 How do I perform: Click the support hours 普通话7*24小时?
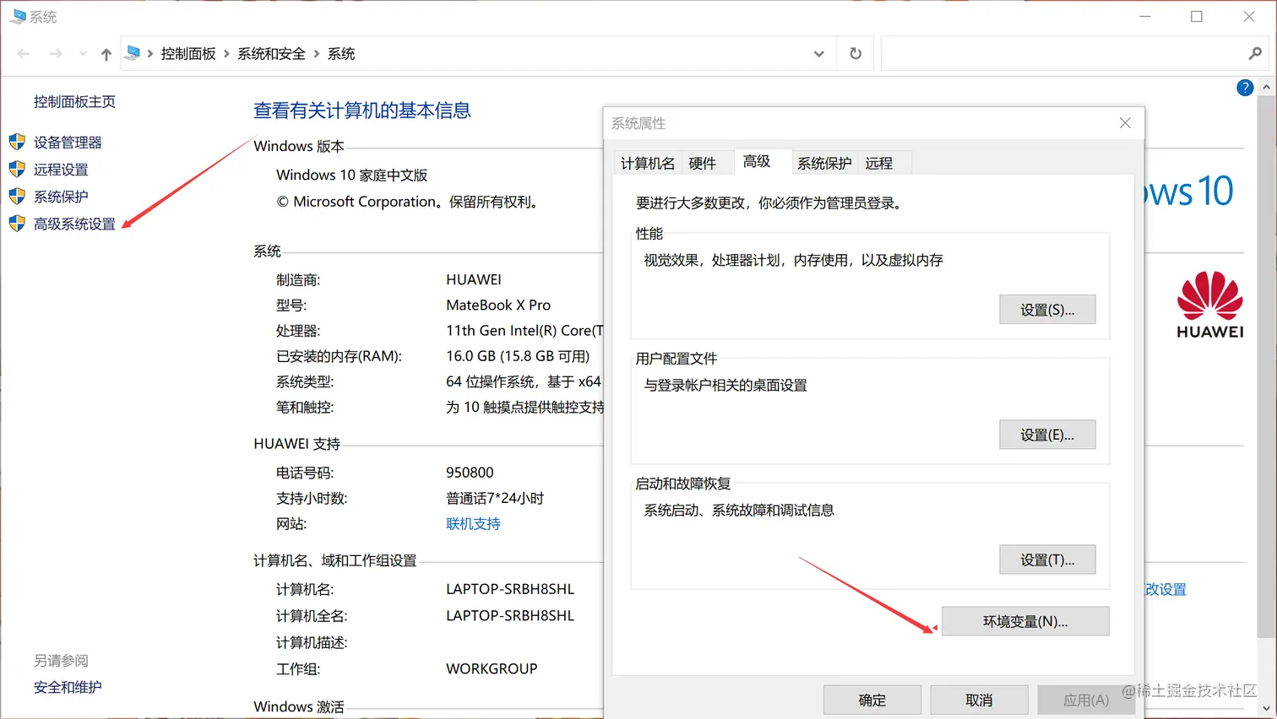click(x=495, y=499)
